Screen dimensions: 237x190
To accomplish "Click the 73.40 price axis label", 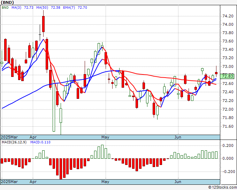I will click(x=228, y=50).
